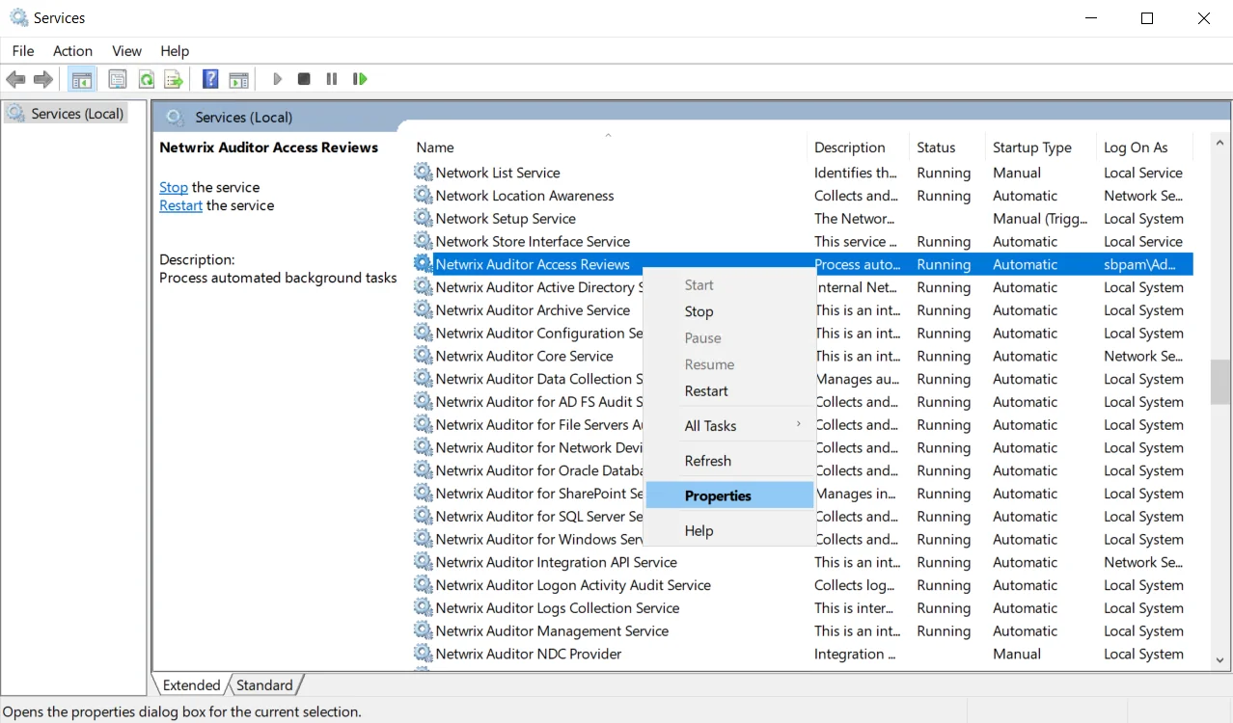1233x723 pixels.
Task: Open the View menu
Action: click(126, 51)
